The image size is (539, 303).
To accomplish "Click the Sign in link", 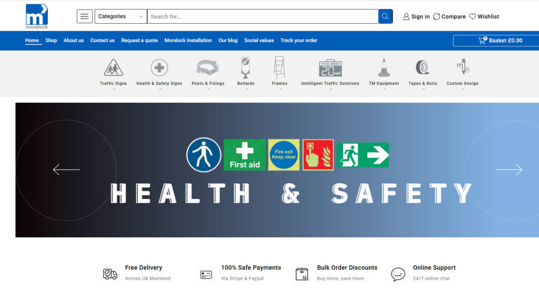I will (x=416, y=17).
